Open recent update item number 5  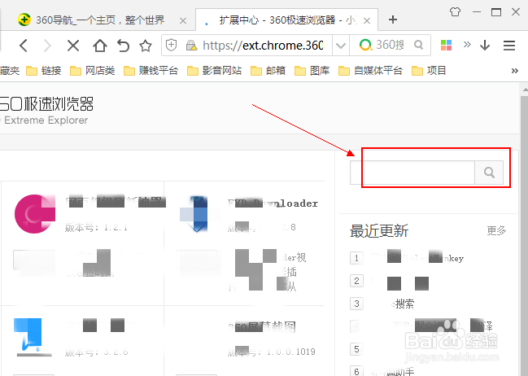(x=356, y=349)
